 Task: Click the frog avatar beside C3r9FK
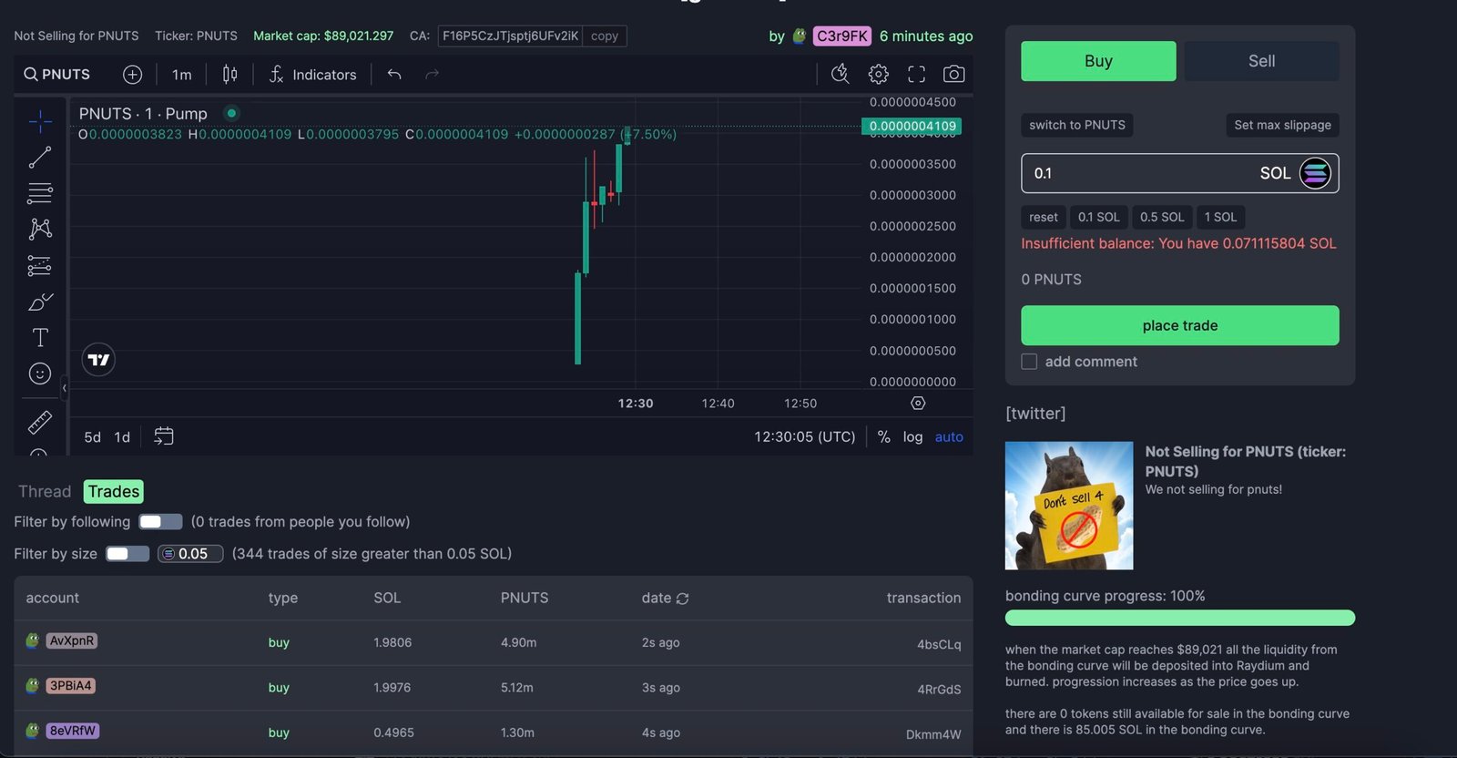(x=800, y=36)
